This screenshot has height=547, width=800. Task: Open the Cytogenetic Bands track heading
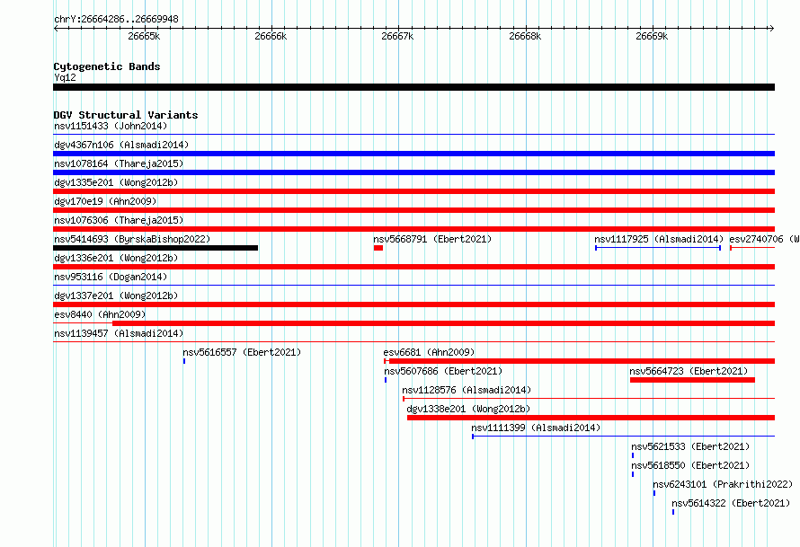pyautogui.click(x=107, y=66)
